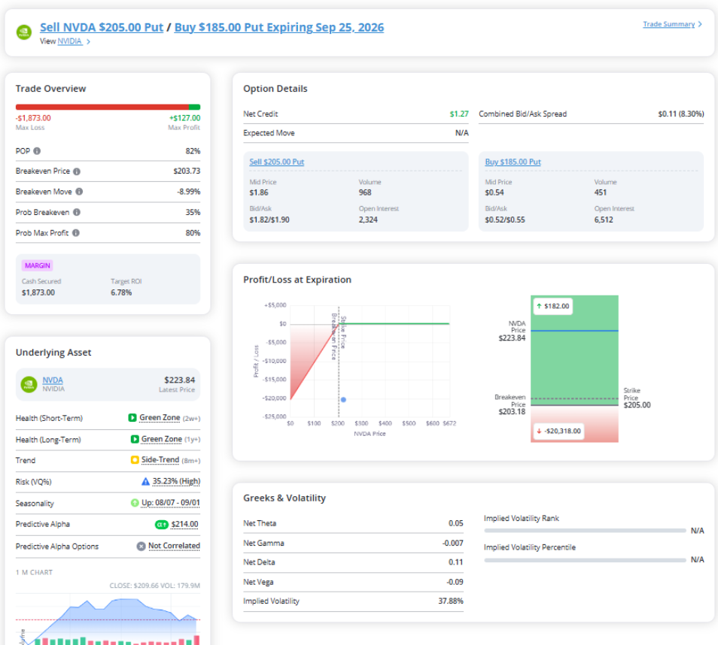This screenshot has width=718, height=645.
Task: Click the Breakeven Move info icon
Action: coord(79,192)
